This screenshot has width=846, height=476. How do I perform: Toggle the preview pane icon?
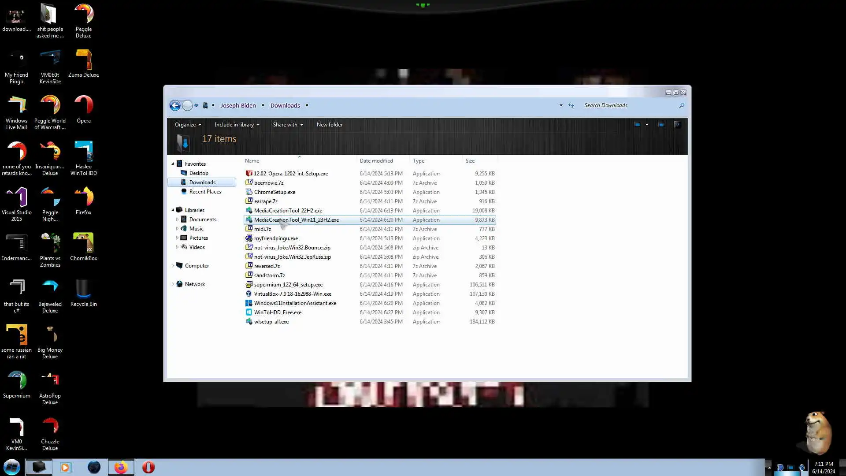click(661, 125)
